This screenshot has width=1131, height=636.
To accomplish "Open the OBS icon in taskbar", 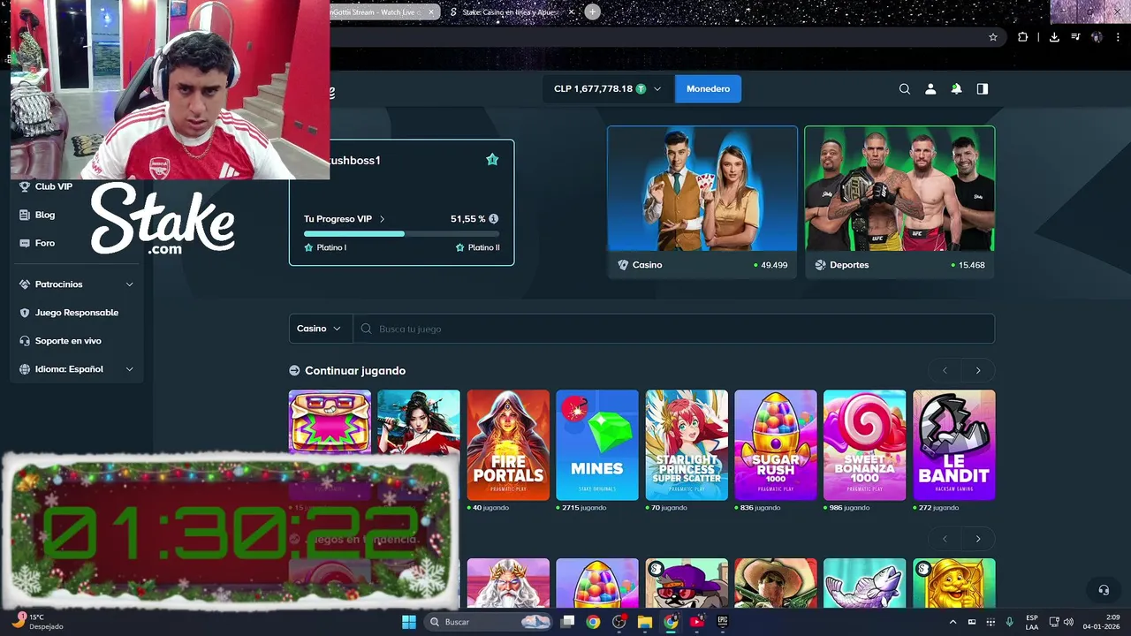I will pos(619,622).
